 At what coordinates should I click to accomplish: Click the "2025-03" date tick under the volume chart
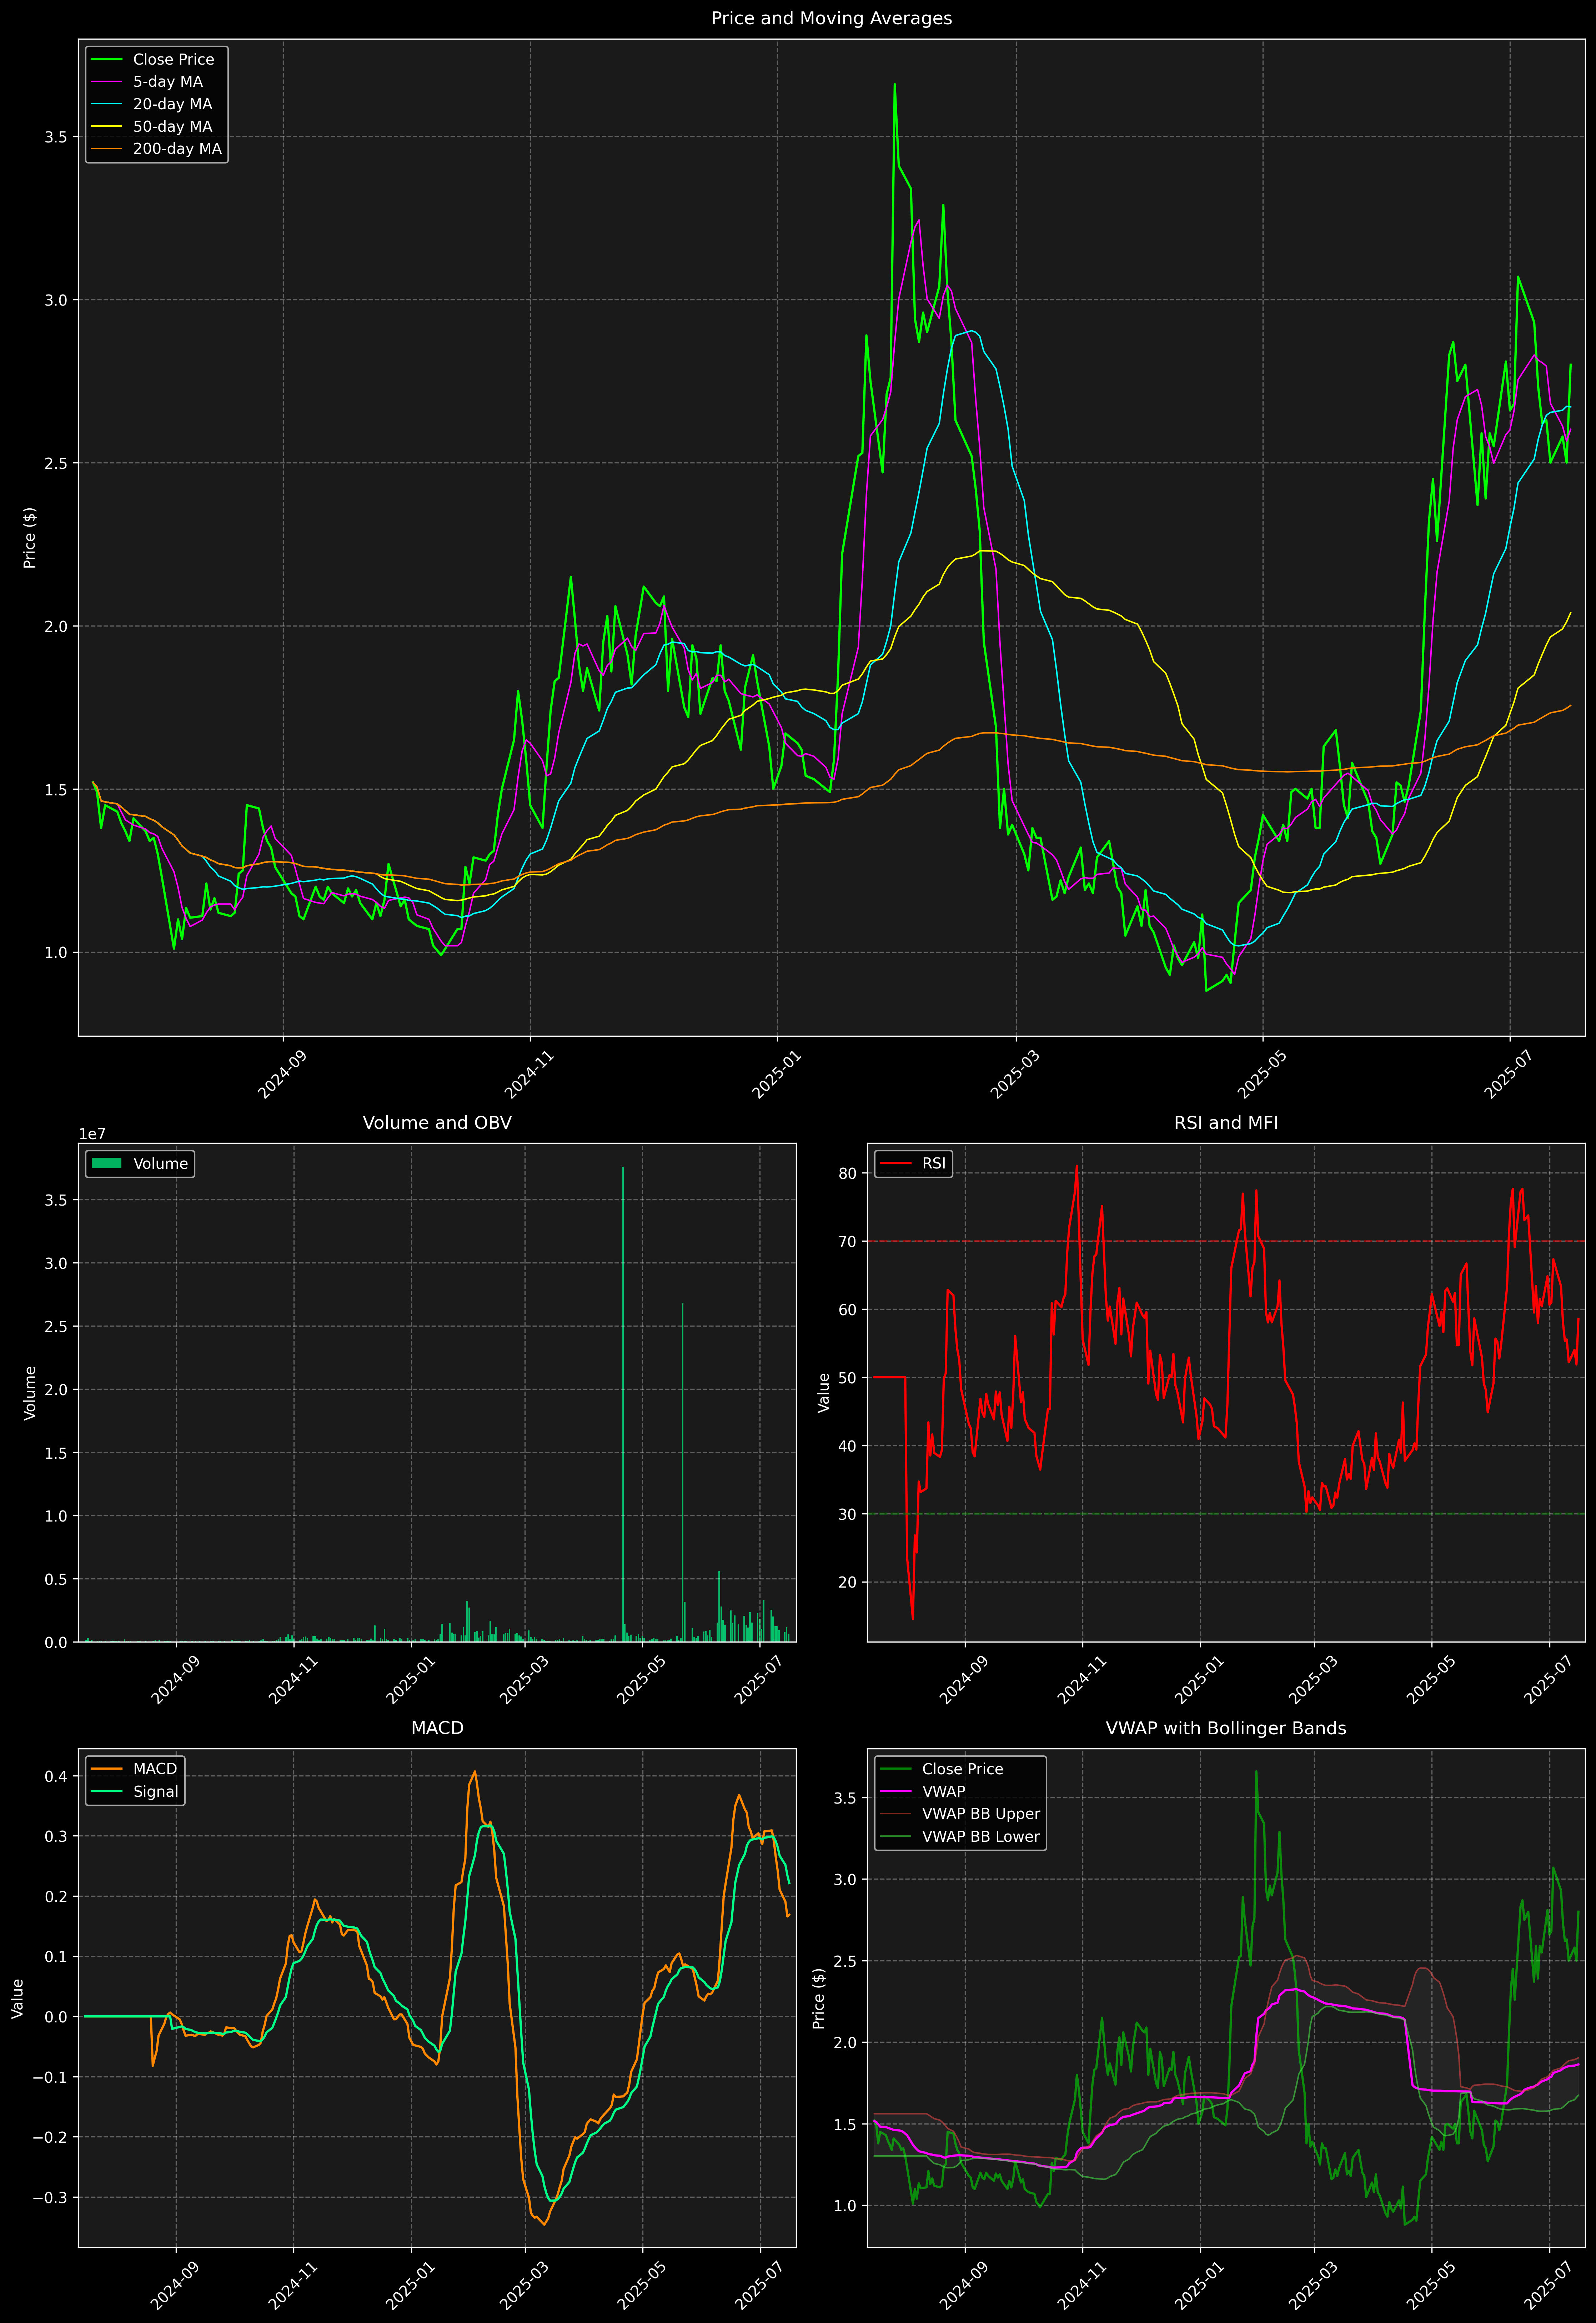click(524, 1679)
